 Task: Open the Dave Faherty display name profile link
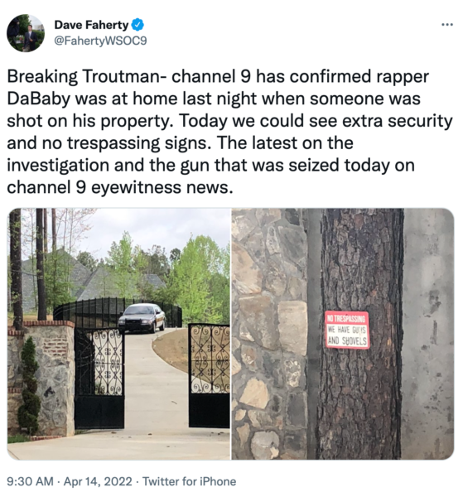coord(91,25)
